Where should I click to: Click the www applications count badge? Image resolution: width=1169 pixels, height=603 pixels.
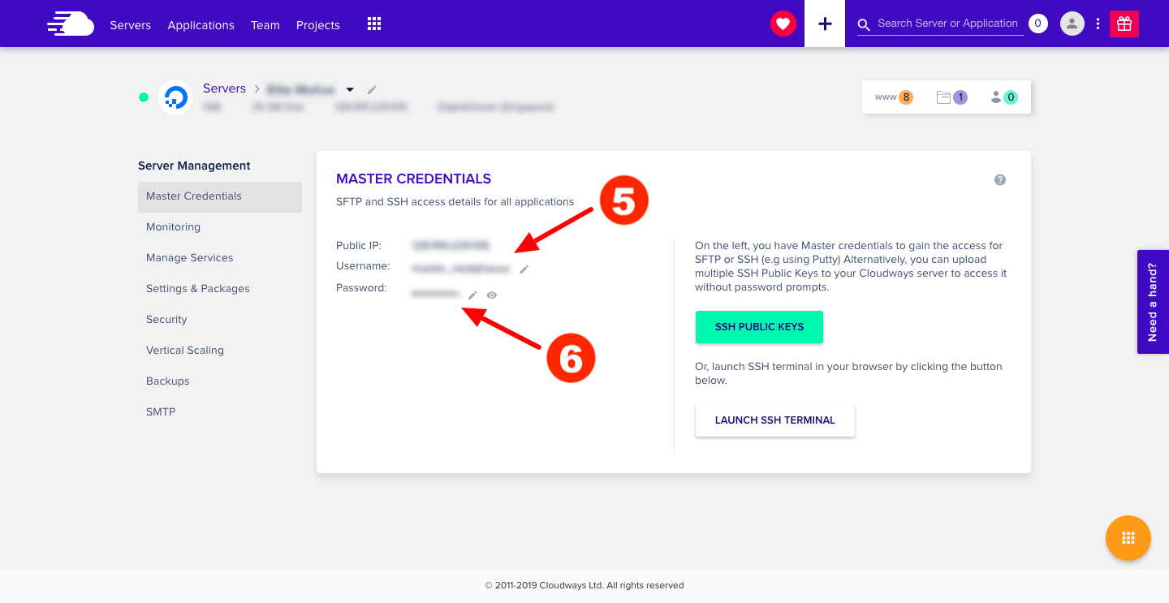coord(894,97)
